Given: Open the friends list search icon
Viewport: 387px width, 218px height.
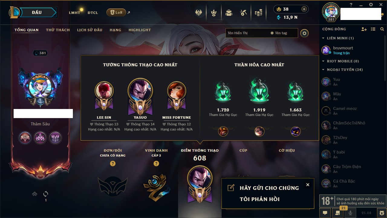Looking at the screenshot, I should pyautogui.click(x=382, y=29).
